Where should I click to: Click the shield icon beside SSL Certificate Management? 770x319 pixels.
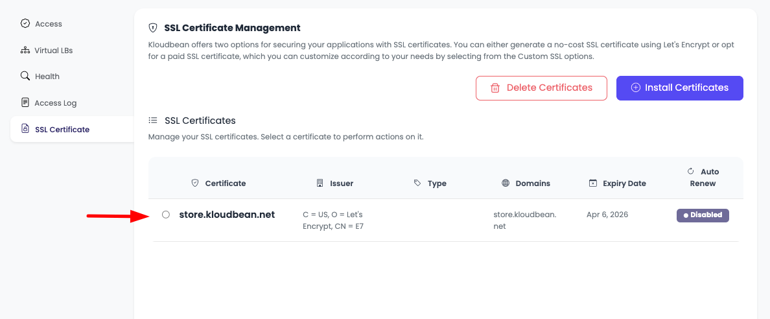[153, 28]
